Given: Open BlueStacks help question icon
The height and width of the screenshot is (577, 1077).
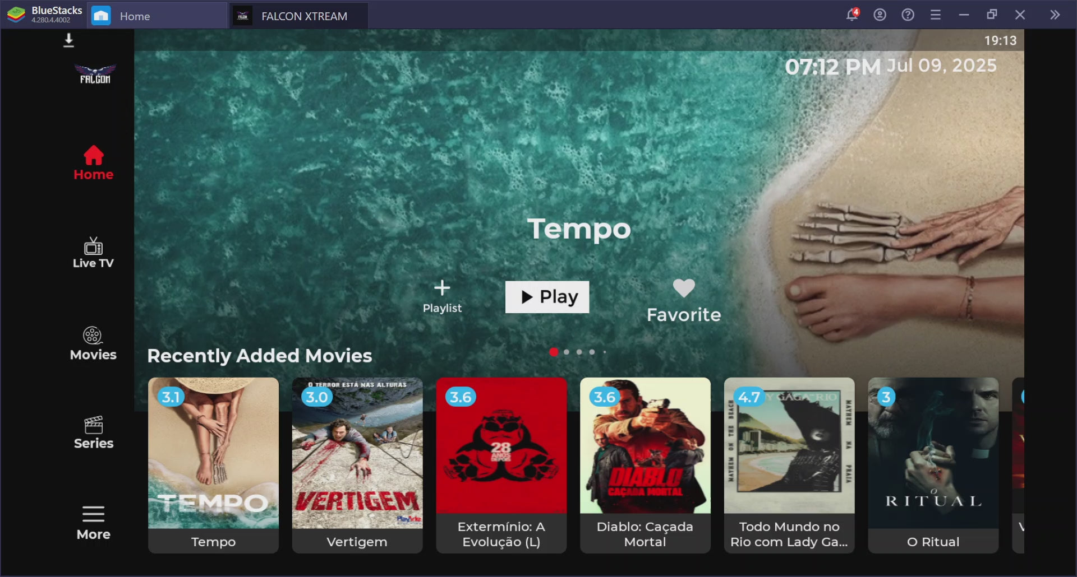Looking at the screenshot, I should (908, 15).
